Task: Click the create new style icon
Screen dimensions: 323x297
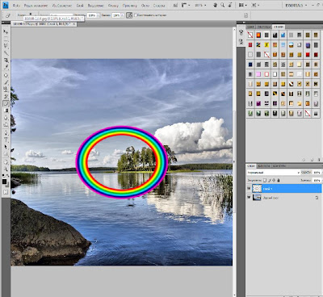Action: [312, 160]
